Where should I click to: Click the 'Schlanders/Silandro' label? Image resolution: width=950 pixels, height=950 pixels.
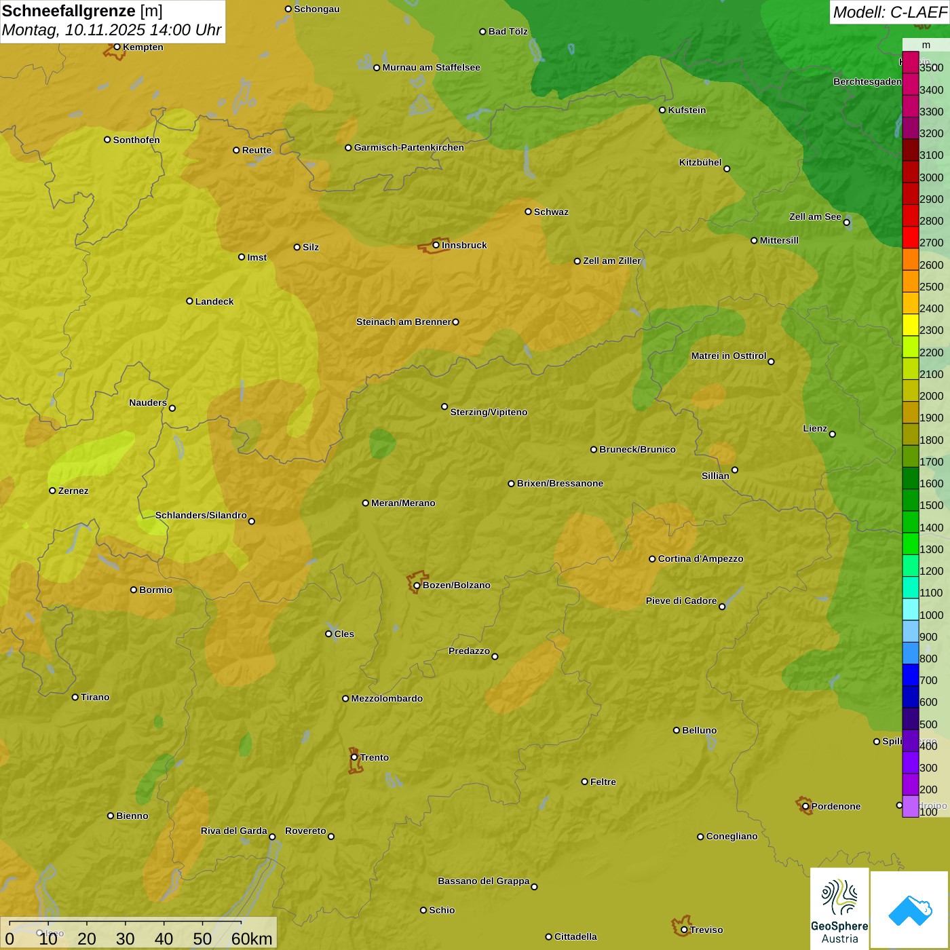pyautogui.click(x=201, y=515)
